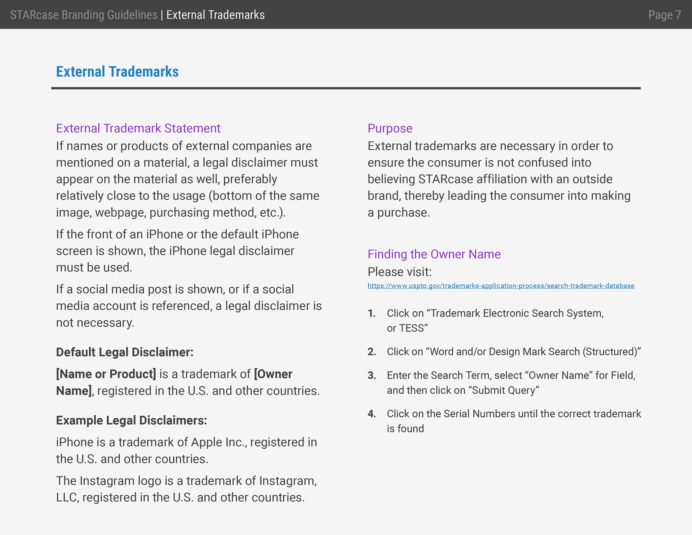Click the Default Legal Disclaimer heading
The width and height of the screenshot is (692, 535).
click(125, 352)
